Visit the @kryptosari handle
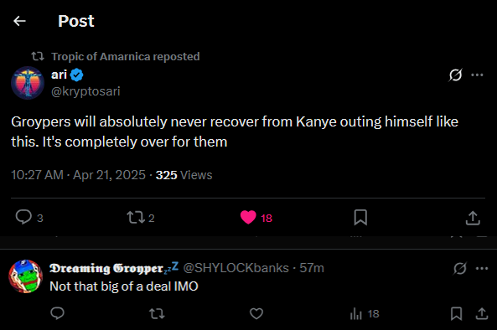 pos(85,91)
